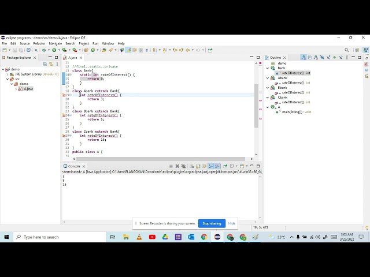Collapse Abank class in Outline
Screen dimensions: 370x277
click(x=268, y=78)
